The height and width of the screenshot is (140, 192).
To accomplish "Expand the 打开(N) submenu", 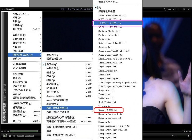I will click(x=25, y=17).
